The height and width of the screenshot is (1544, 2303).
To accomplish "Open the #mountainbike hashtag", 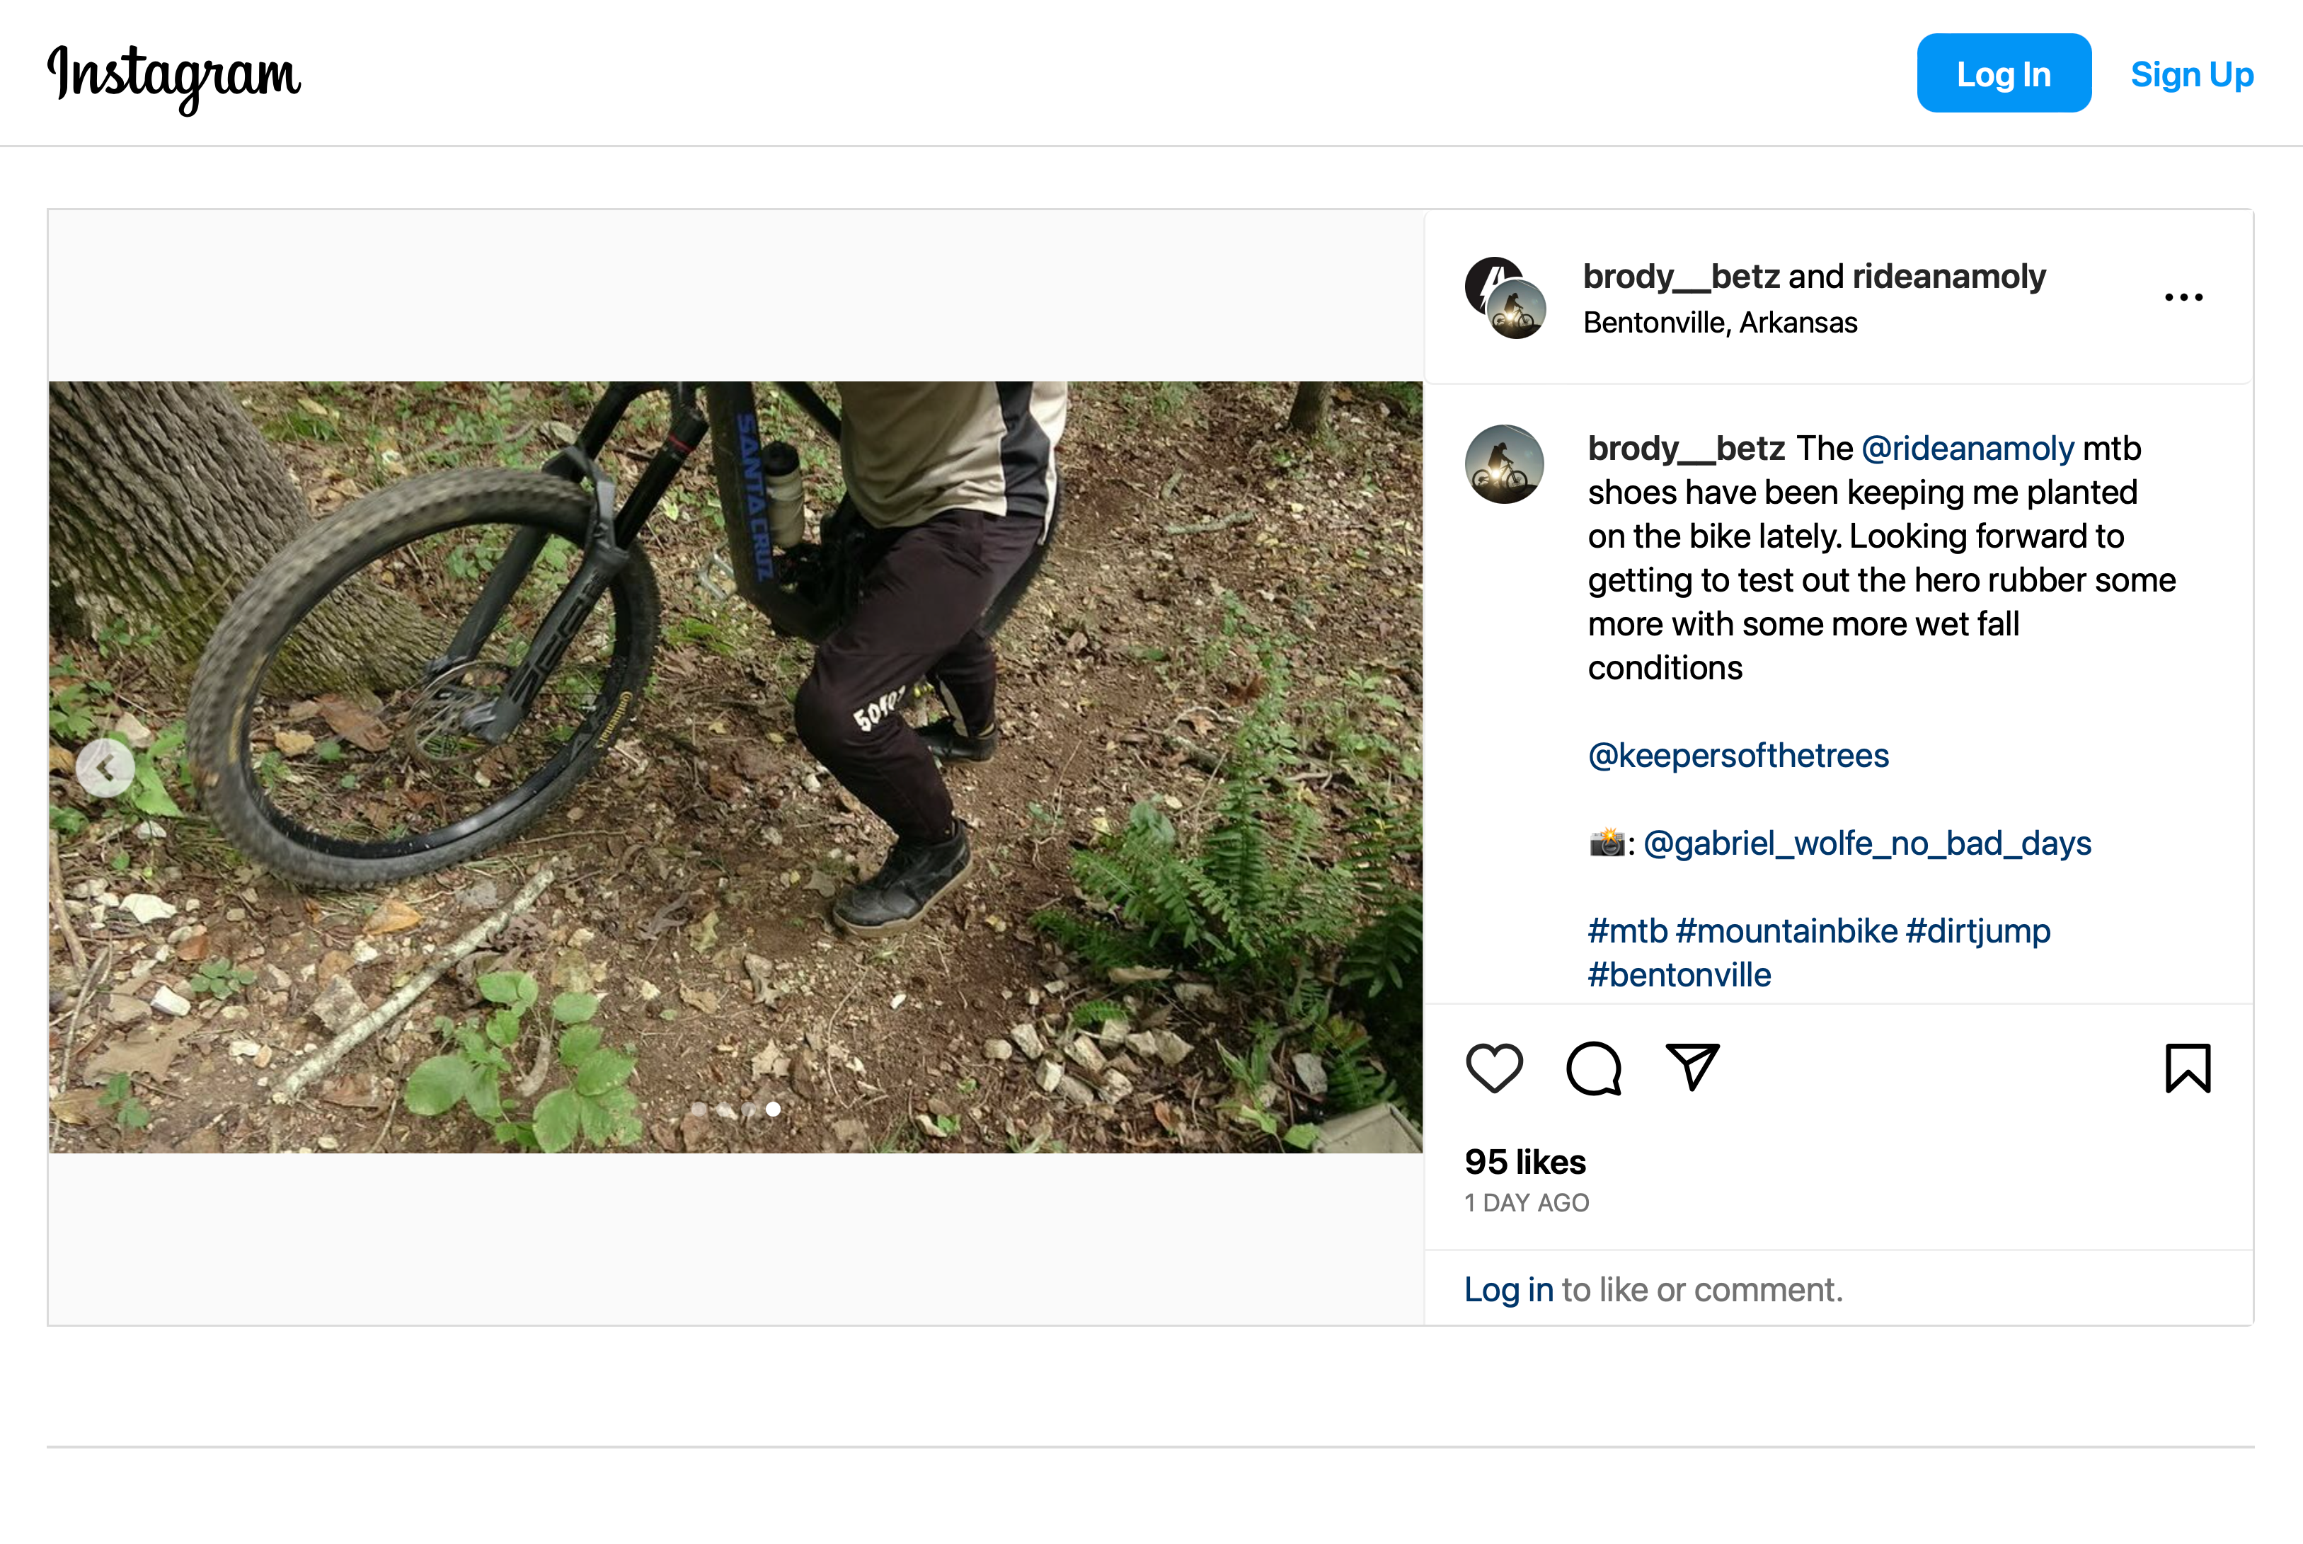I will [x=1786, y=931].
